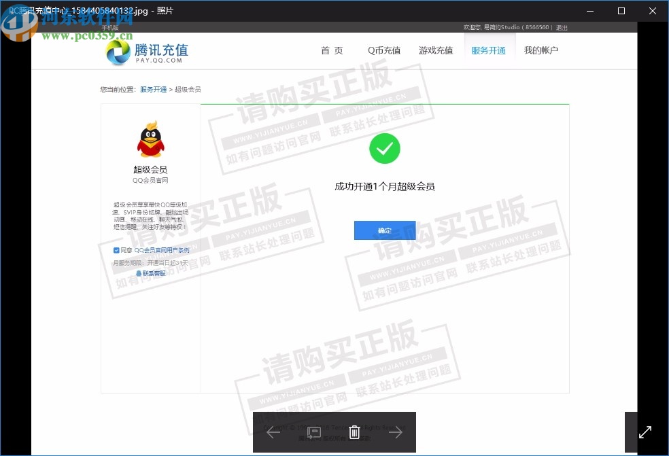
Task: Click the QQ penguin super member icon
Action: (x=150, y=139)
